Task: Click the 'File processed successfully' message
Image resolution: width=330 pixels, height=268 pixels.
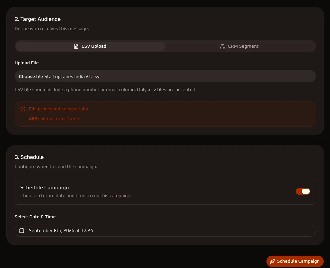Action: pos(59,109)
